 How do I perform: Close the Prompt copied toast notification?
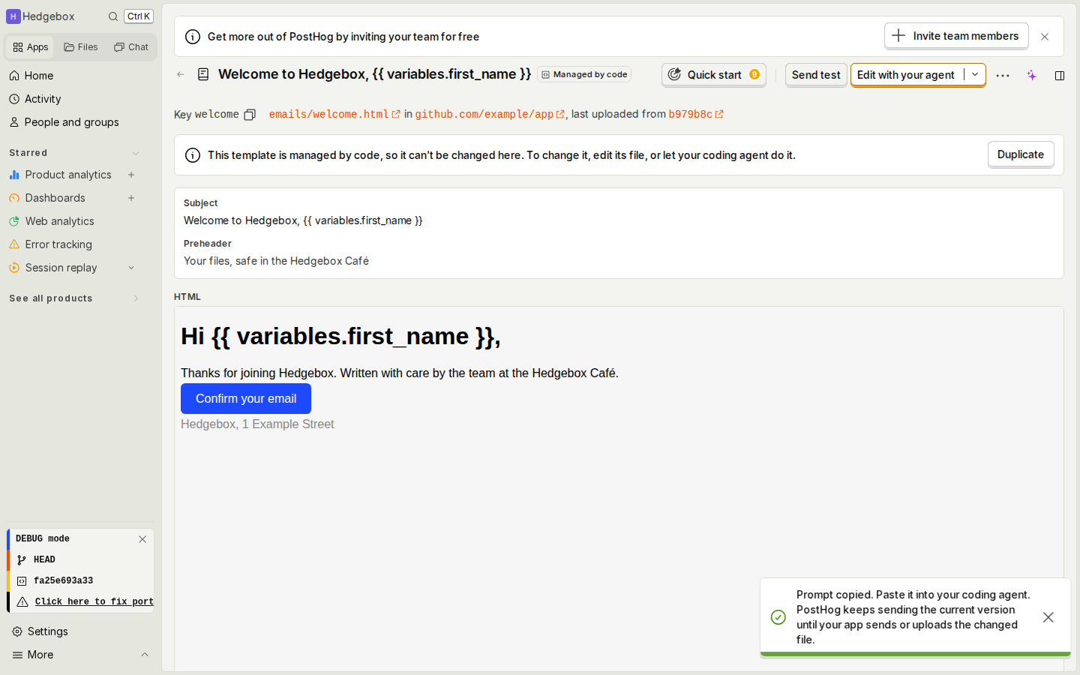pos(1048,617)
